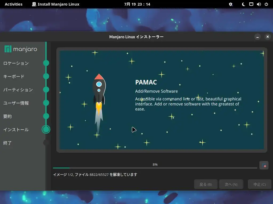
Task: Click the shield security tray icon
Action: coord(231,4)
